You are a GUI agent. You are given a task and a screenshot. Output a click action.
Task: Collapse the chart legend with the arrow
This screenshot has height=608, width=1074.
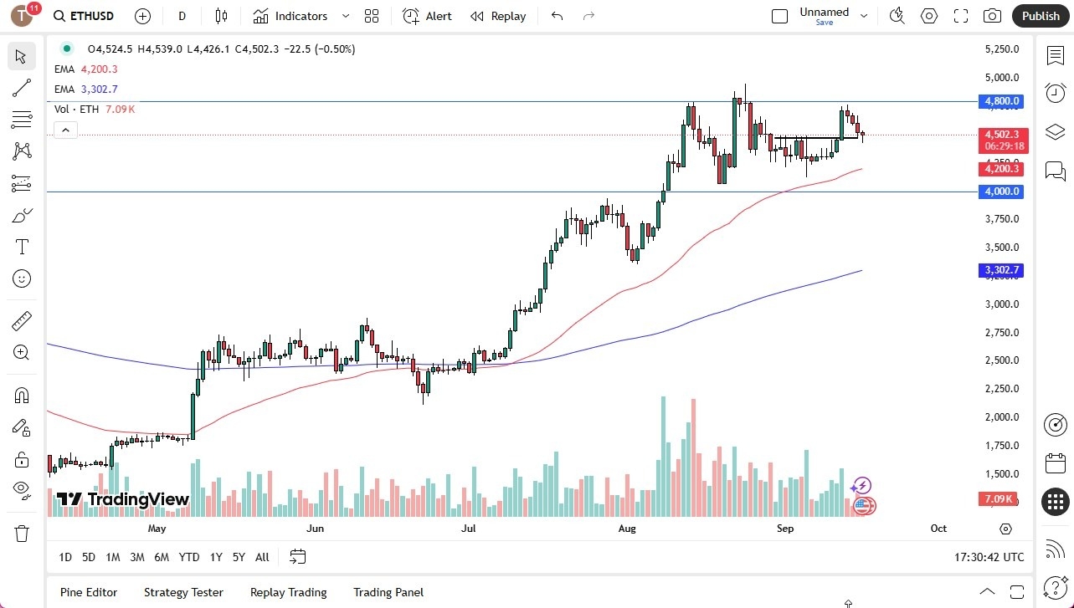click(x=65, y=130)
